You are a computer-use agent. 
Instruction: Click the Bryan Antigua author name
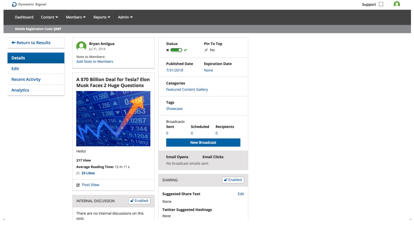102,44
